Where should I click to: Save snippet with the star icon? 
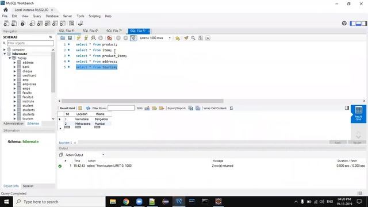178,38
